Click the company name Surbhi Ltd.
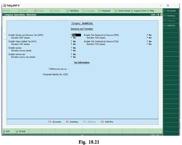Screen dimensions: 182x145 tap(87, 23)
